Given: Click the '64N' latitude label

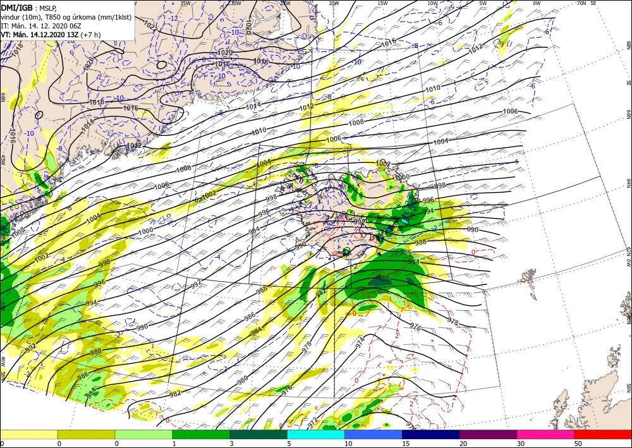Looking at the screenshot, I should click(628, 184).
